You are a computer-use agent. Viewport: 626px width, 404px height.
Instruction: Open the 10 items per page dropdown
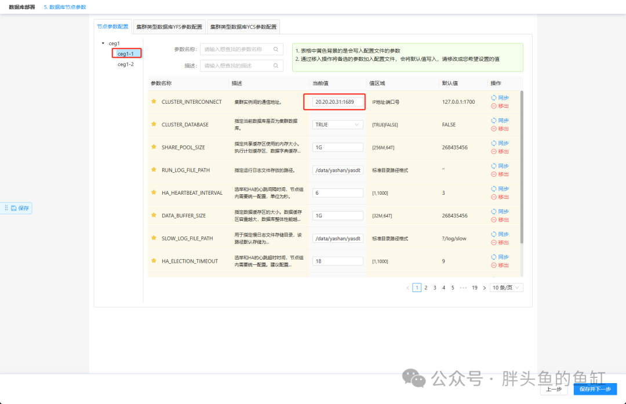tap(506, 287)
